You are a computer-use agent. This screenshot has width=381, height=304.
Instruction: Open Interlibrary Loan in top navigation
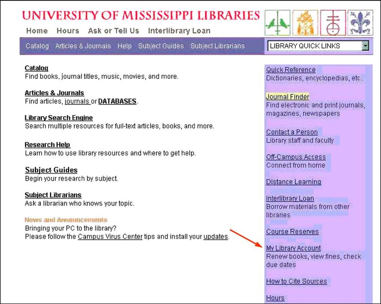pos(179,31)
